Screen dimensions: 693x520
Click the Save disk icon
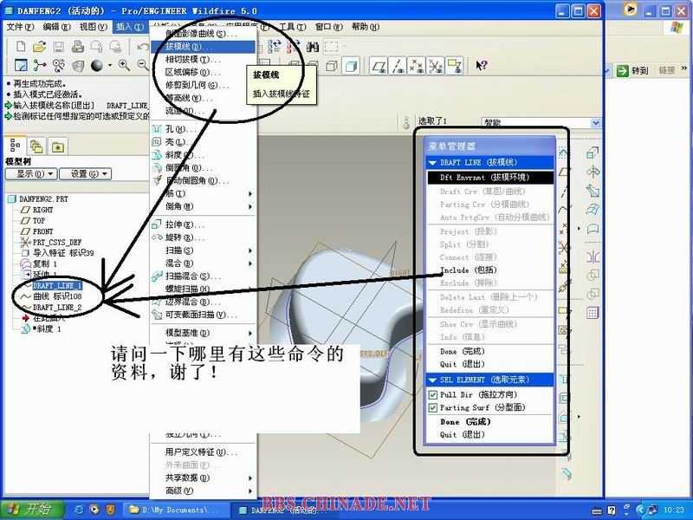click(58, 47)
